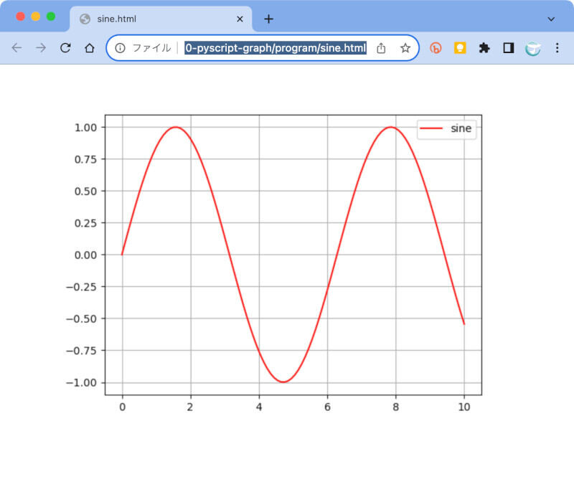Click the address bar URL field
This screenshot has width=574, height=482.
point(276,48)
